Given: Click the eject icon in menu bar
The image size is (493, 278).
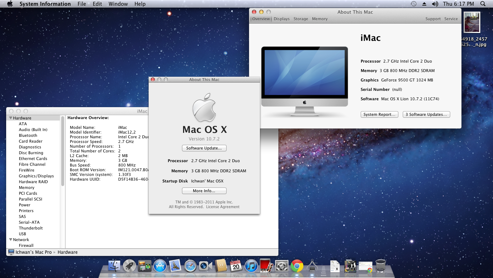Looking at the screenshot, I should click(x=424, y=4).
